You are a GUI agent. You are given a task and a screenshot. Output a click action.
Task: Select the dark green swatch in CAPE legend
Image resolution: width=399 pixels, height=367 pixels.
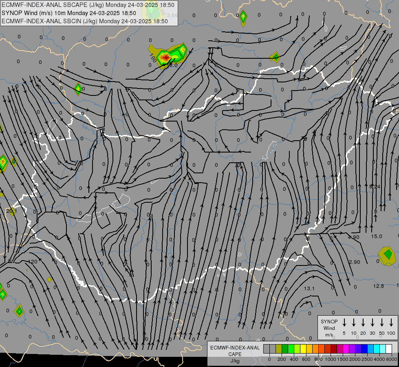point(285,349)
